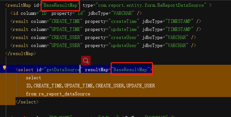Click jdbcType "VARCHAR" on the id row
Screen dimensions: 231x117
123,14
